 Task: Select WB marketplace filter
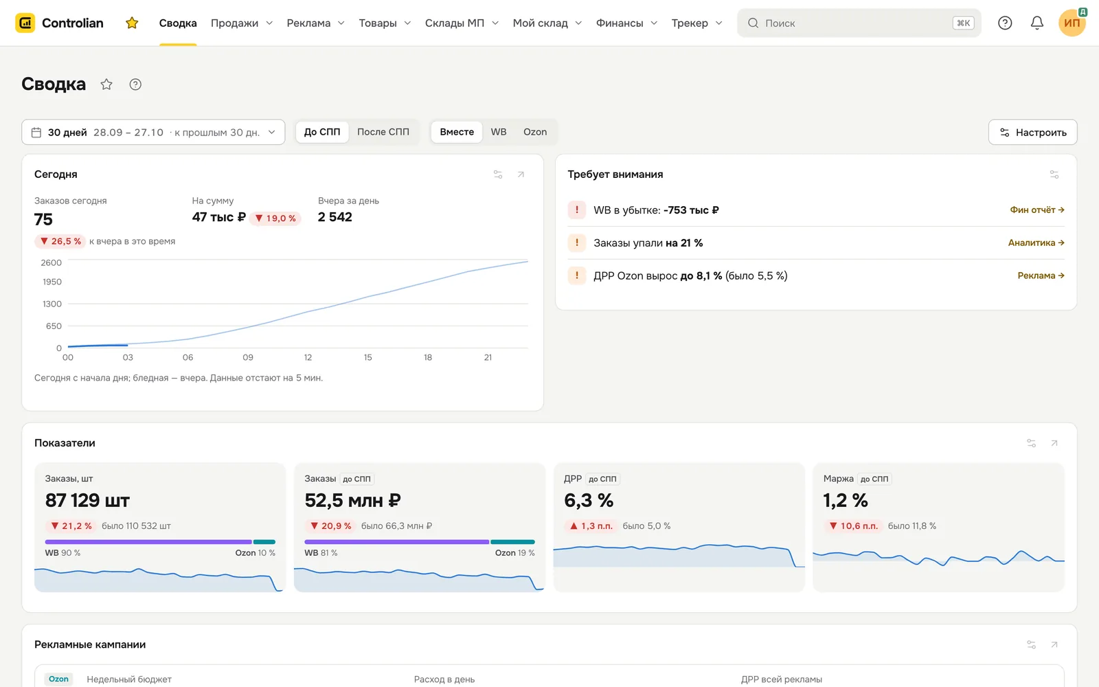pyautogui.click(x=499, y=132)
